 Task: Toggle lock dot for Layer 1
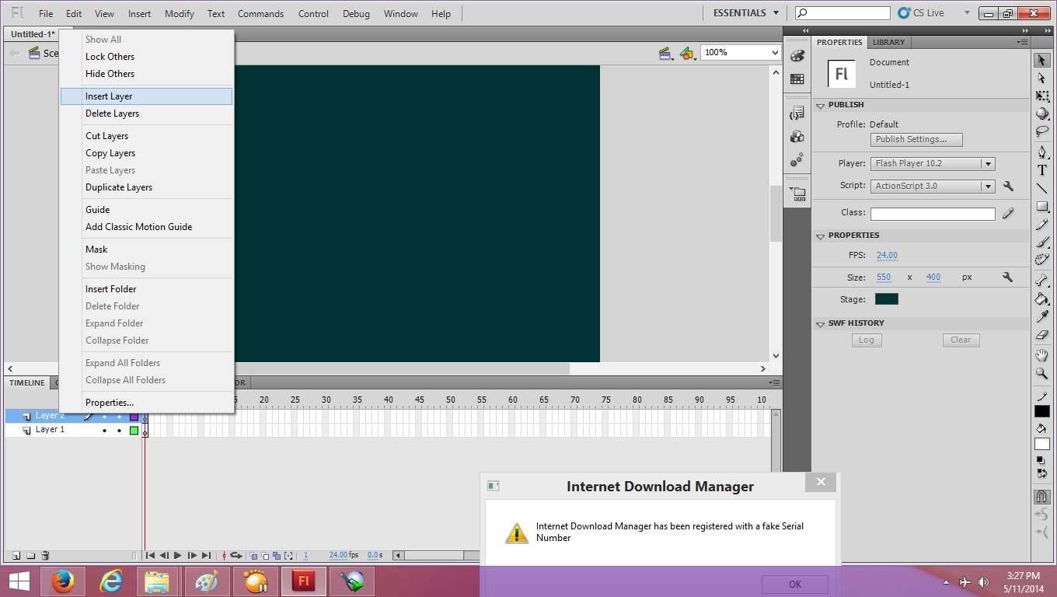coord(119,430)
